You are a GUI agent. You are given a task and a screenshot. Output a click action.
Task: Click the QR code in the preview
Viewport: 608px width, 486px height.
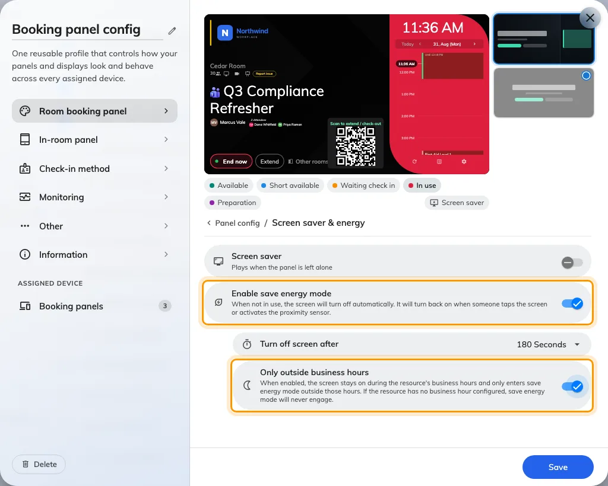click(356, 146)
